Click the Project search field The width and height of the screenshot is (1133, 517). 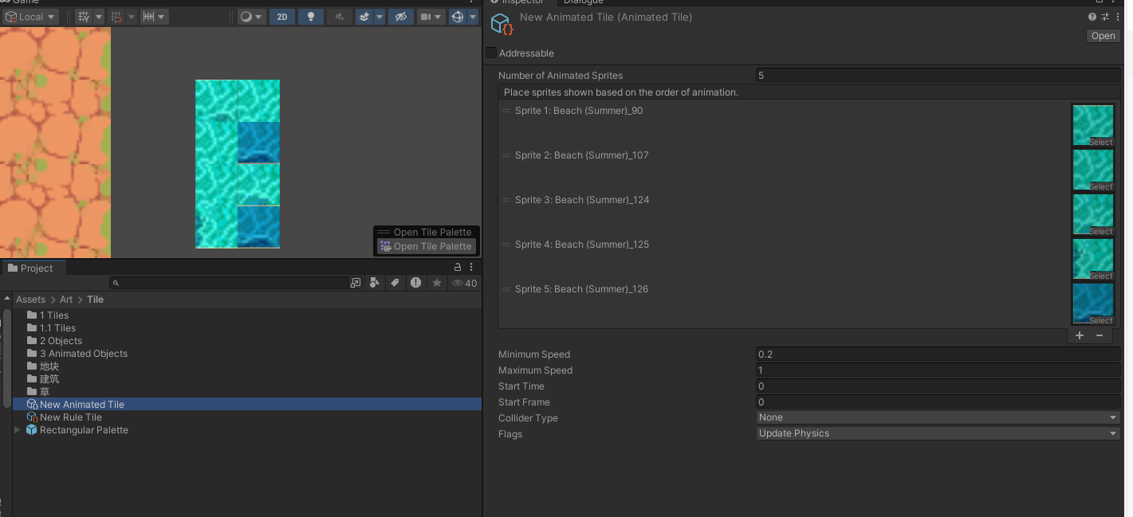229,283
